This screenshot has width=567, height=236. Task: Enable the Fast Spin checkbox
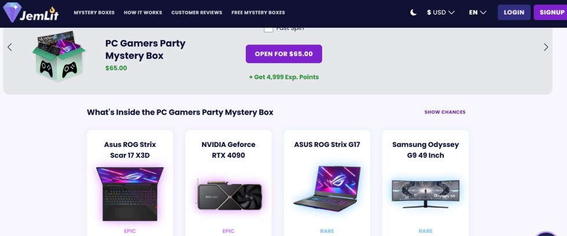(x=268, y=28)
